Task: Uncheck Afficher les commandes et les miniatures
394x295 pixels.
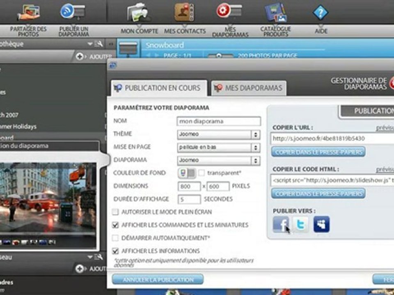Action: click(x=115, y=225)
